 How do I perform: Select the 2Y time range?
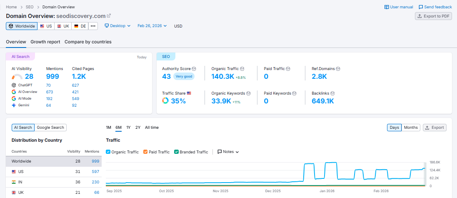138,128
